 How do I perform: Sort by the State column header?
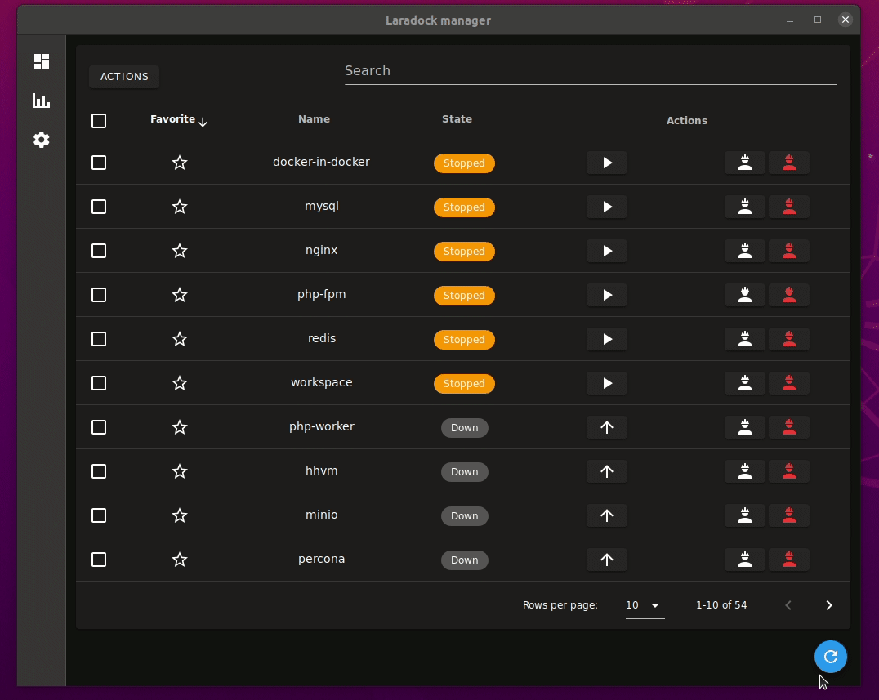click(457, 118)
